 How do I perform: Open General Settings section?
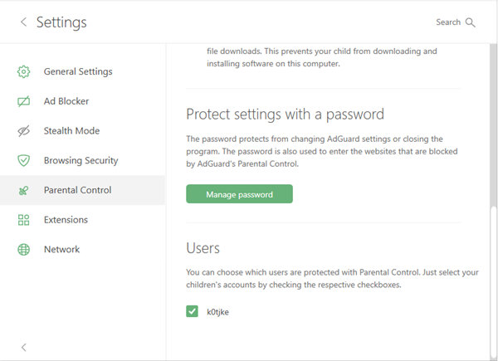pyautogui.click(x=82, y=71)
